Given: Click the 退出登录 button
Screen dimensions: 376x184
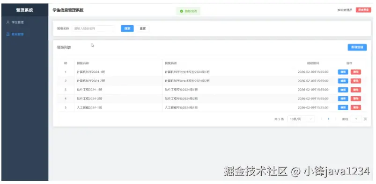Looking at the screenshot, I should [x=363, y=10].
